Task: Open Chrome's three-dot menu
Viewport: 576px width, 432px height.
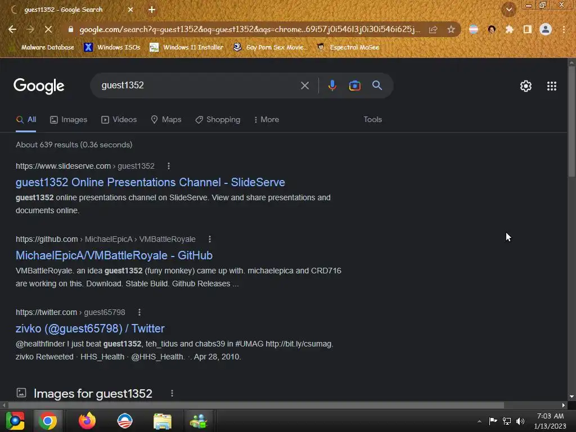Action: pos(564,29)
